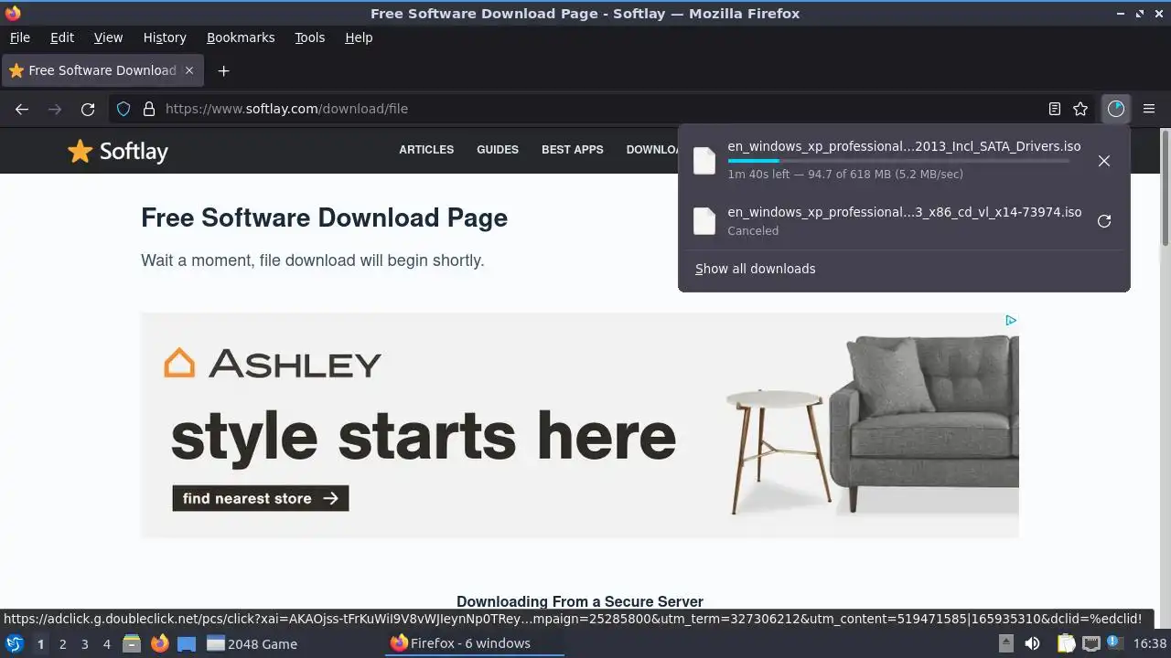The image size is (1171, 658).
Task: Click the downloads progress toolbar icon
Action: coord(1116,109)
